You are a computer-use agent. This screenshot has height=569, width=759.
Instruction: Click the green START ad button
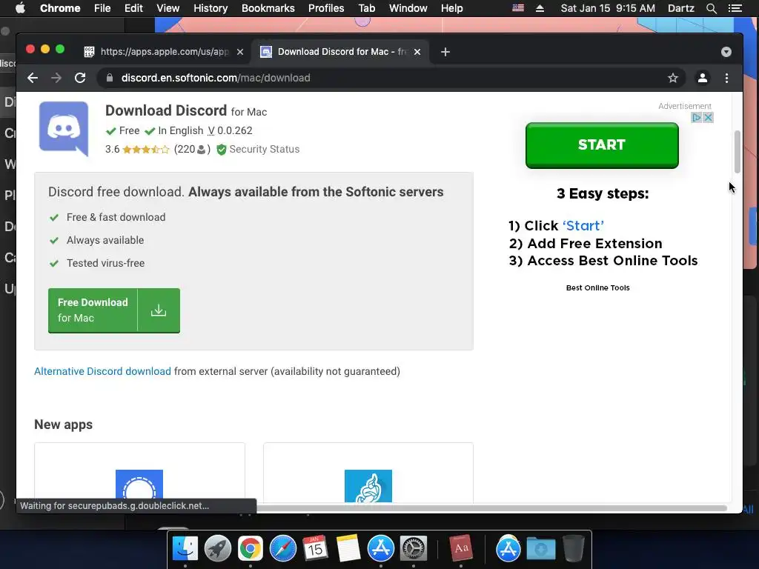(602, 145)
